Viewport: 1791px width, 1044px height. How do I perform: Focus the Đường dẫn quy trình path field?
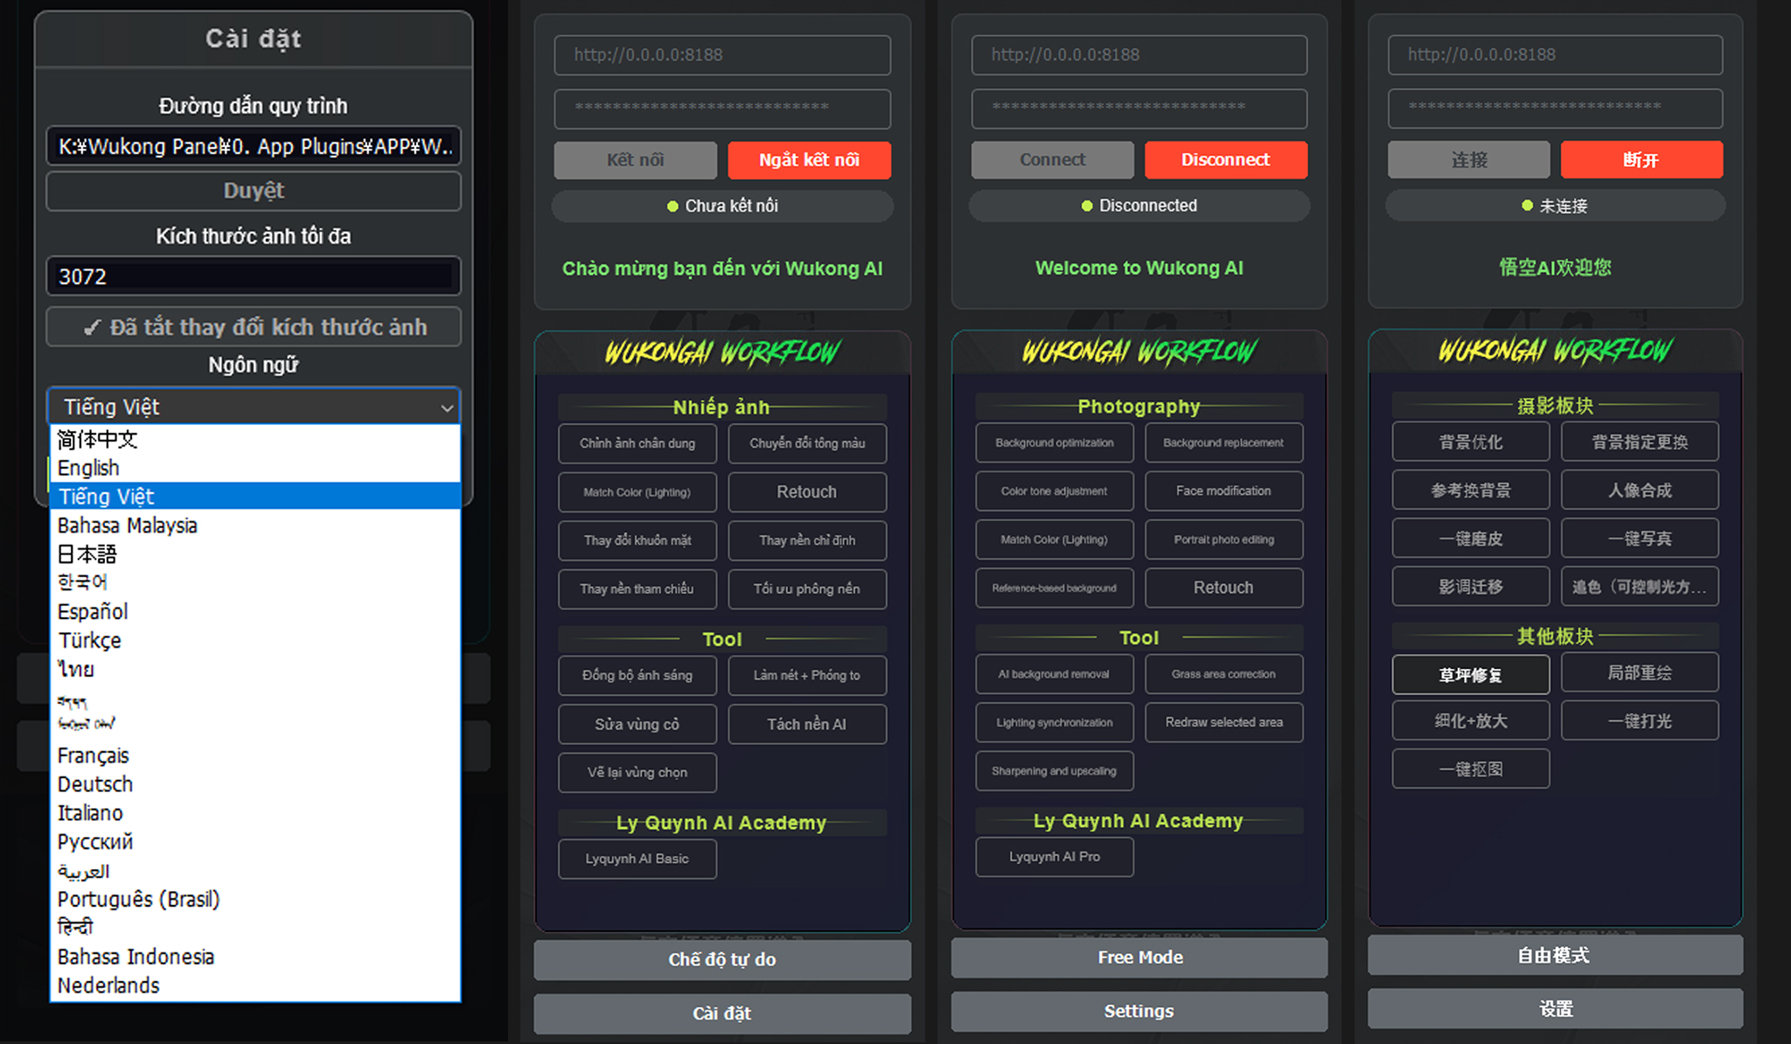254,146
